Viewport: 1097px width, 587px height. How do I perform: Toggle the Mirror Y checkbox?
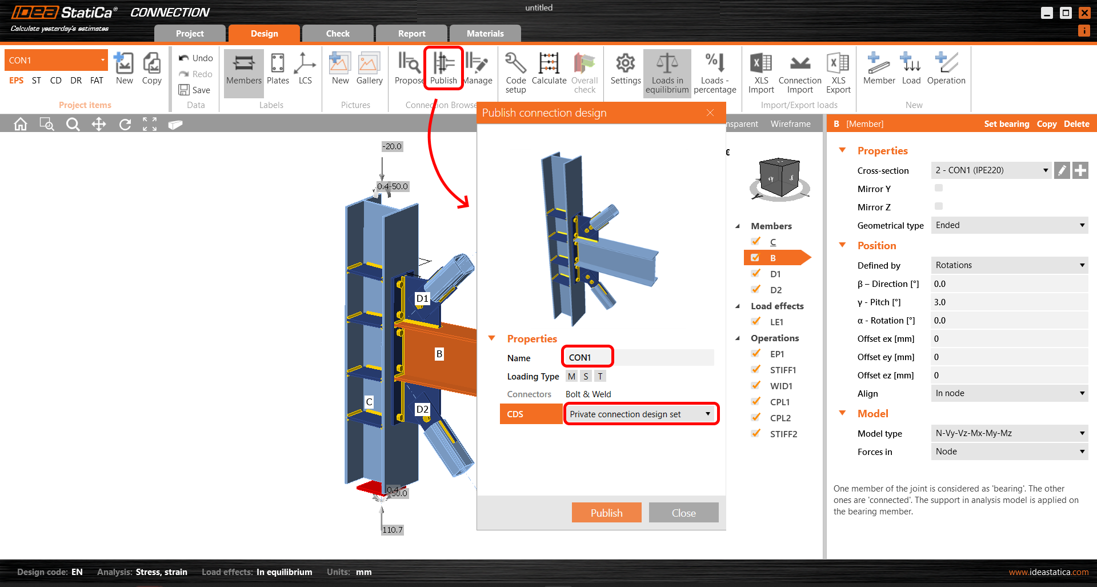(x=938, y=187)
